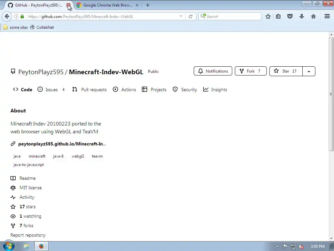Click Report repository link
This screenshot has height=251, width=334.
point(28,235)
